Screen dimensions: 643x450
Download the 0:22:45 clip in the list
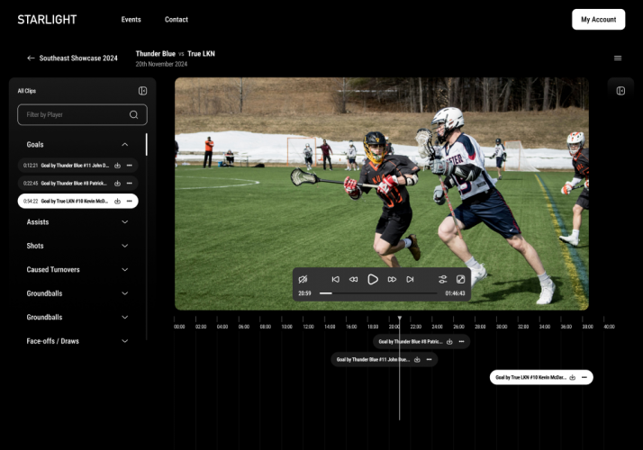117,184
